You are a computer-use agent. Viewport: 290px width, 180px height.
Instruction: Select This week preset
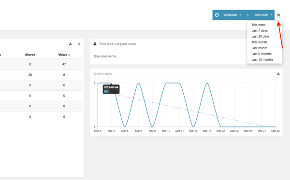259,25
